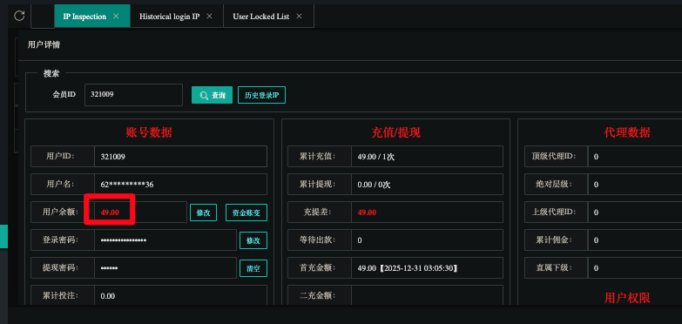The image size is (682, 324).
Task: Close the Historical login IP tab
Action: pos(209,16)
